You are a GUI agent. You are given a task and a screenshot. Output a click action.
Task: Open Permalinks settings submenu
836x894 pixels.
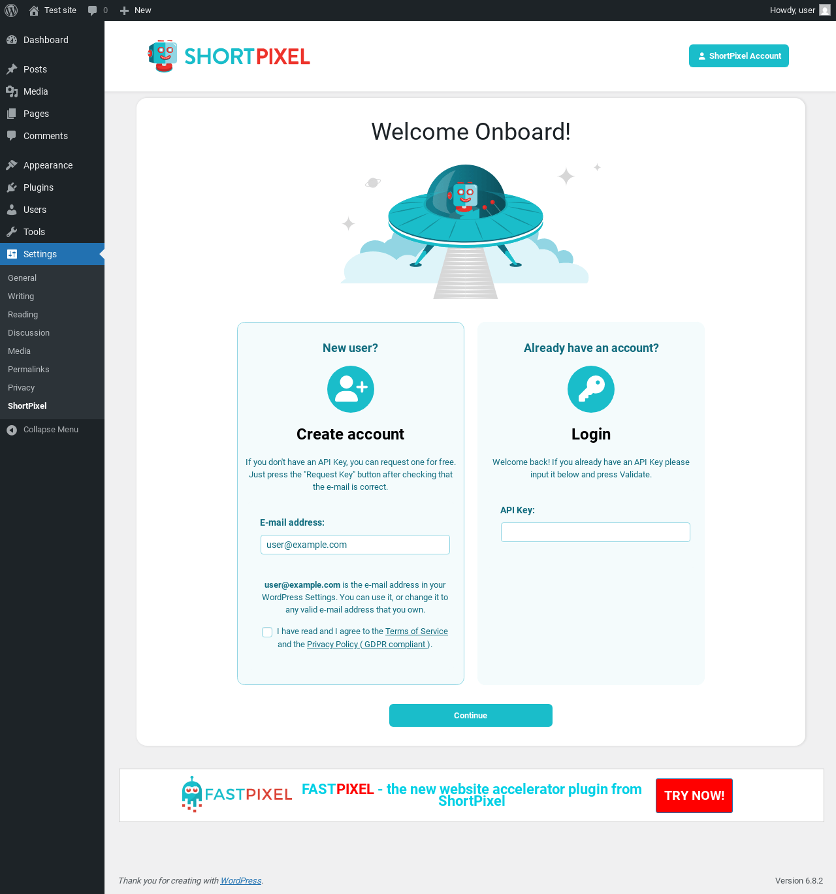point(29,370)
